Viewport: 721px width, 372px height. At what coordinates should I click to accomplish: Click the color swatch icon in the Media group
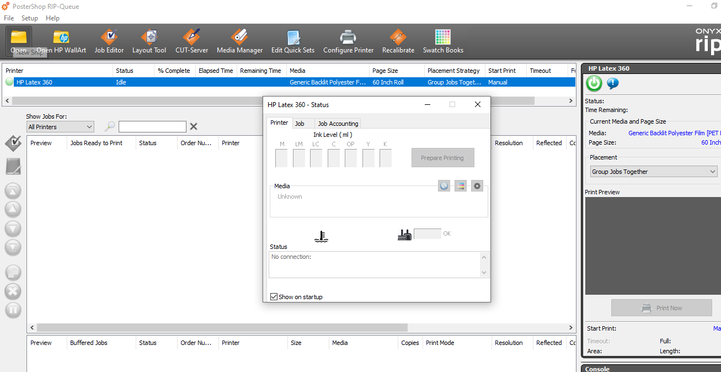coord(461,186)
